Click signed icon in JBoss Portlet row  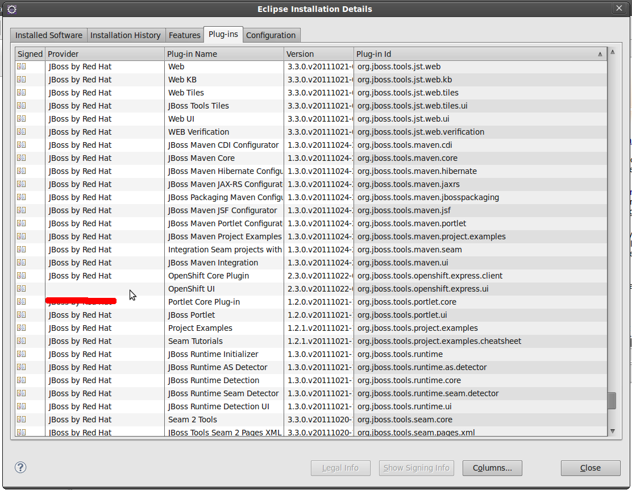[x=22, y=314]
